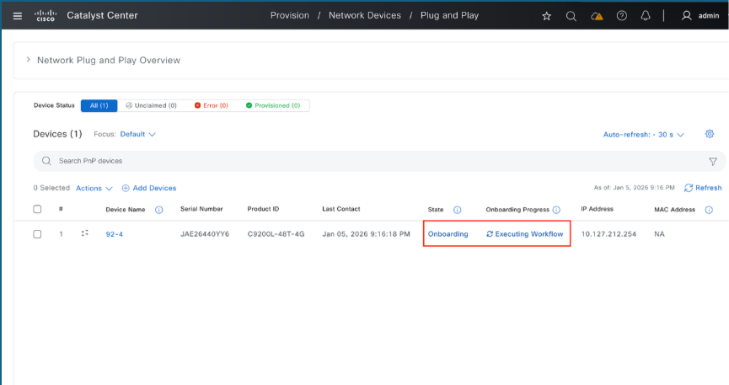
Task: Click the favorites star icon
Action: tap(547, 16)
